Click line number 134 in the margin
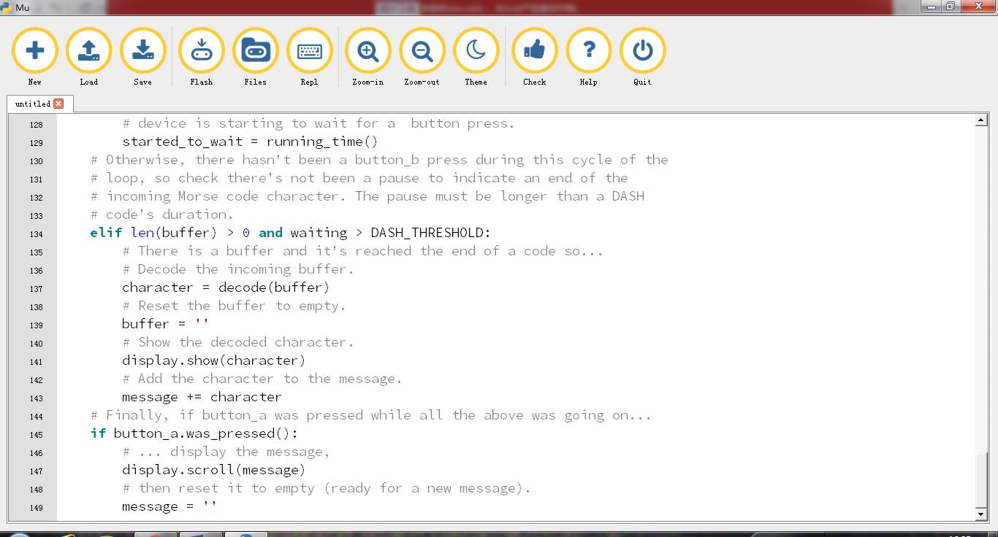The image size is (998, 537). [36, 234]
